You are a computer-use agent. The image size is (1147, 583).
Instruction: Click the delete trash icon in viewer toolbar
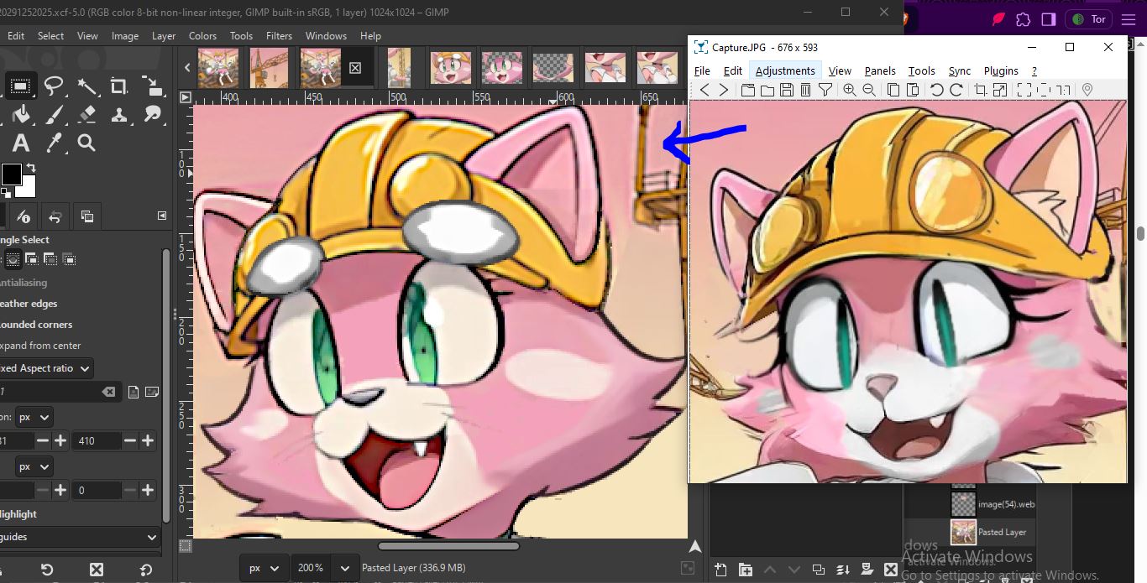point(806,90)
